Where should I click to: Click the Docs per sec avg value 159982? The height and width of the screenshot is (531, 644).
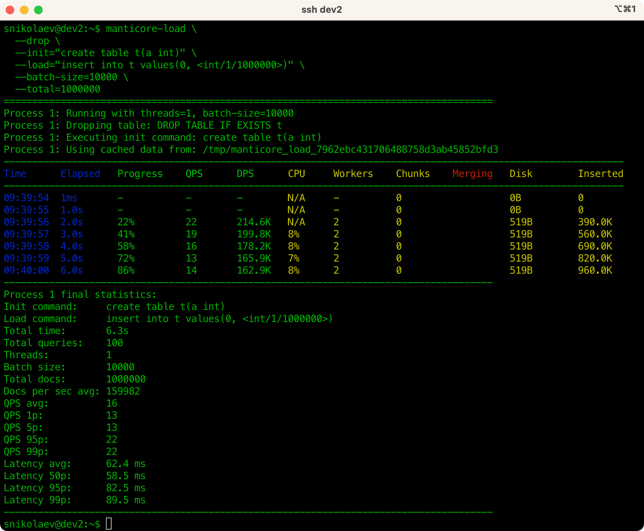point(123,391)
